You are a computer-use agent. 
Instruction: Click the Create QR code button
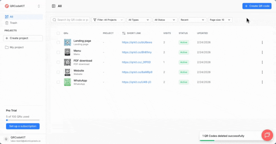tap(257, 6)
